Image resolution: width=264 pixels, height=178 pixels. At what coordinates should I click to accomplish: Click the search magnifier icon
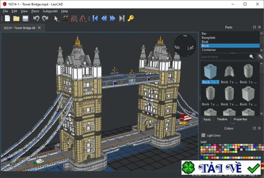tap(251, 57)
